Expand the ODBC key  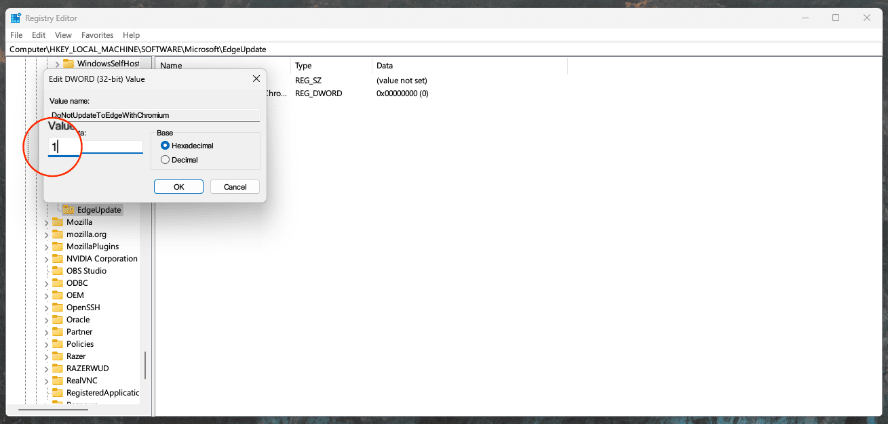click(x=47, y=283)
